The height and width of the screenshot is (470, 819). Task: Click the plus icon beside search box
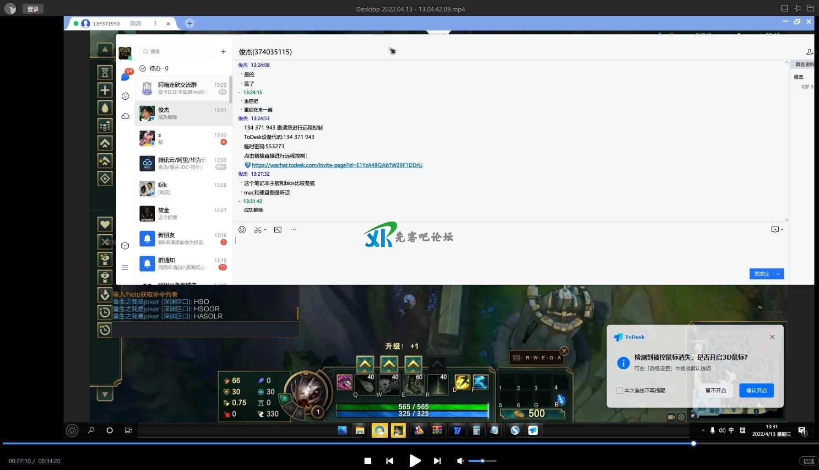(223, 52)
